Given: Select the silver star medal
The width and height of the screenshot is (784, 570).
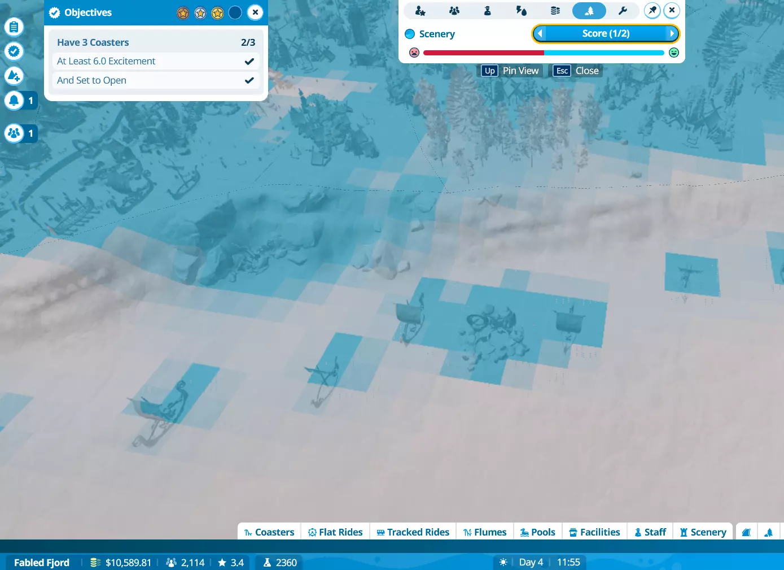Looking at the screenshot, I should [200, 12].
